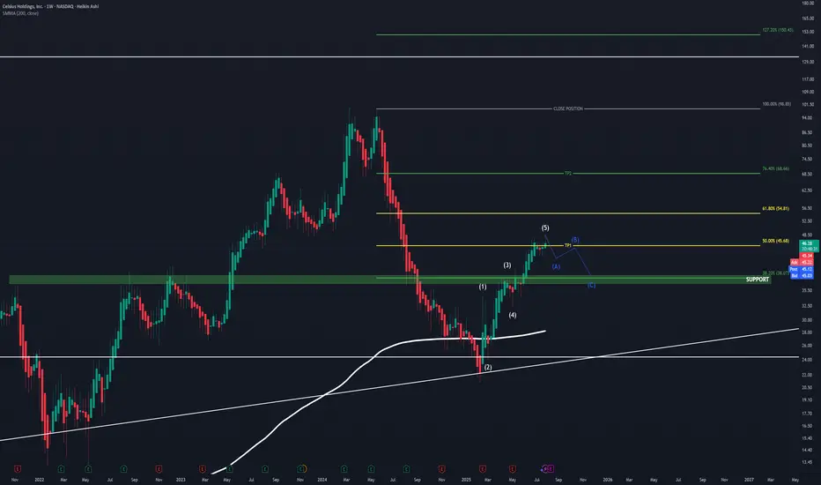
Task: Select the wave (5) Elliott label
Action: [545, 228]
